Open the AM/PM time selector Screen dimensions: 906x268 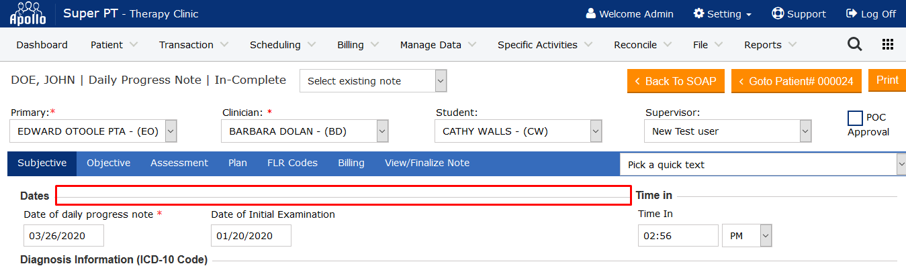tap(747, 235)
